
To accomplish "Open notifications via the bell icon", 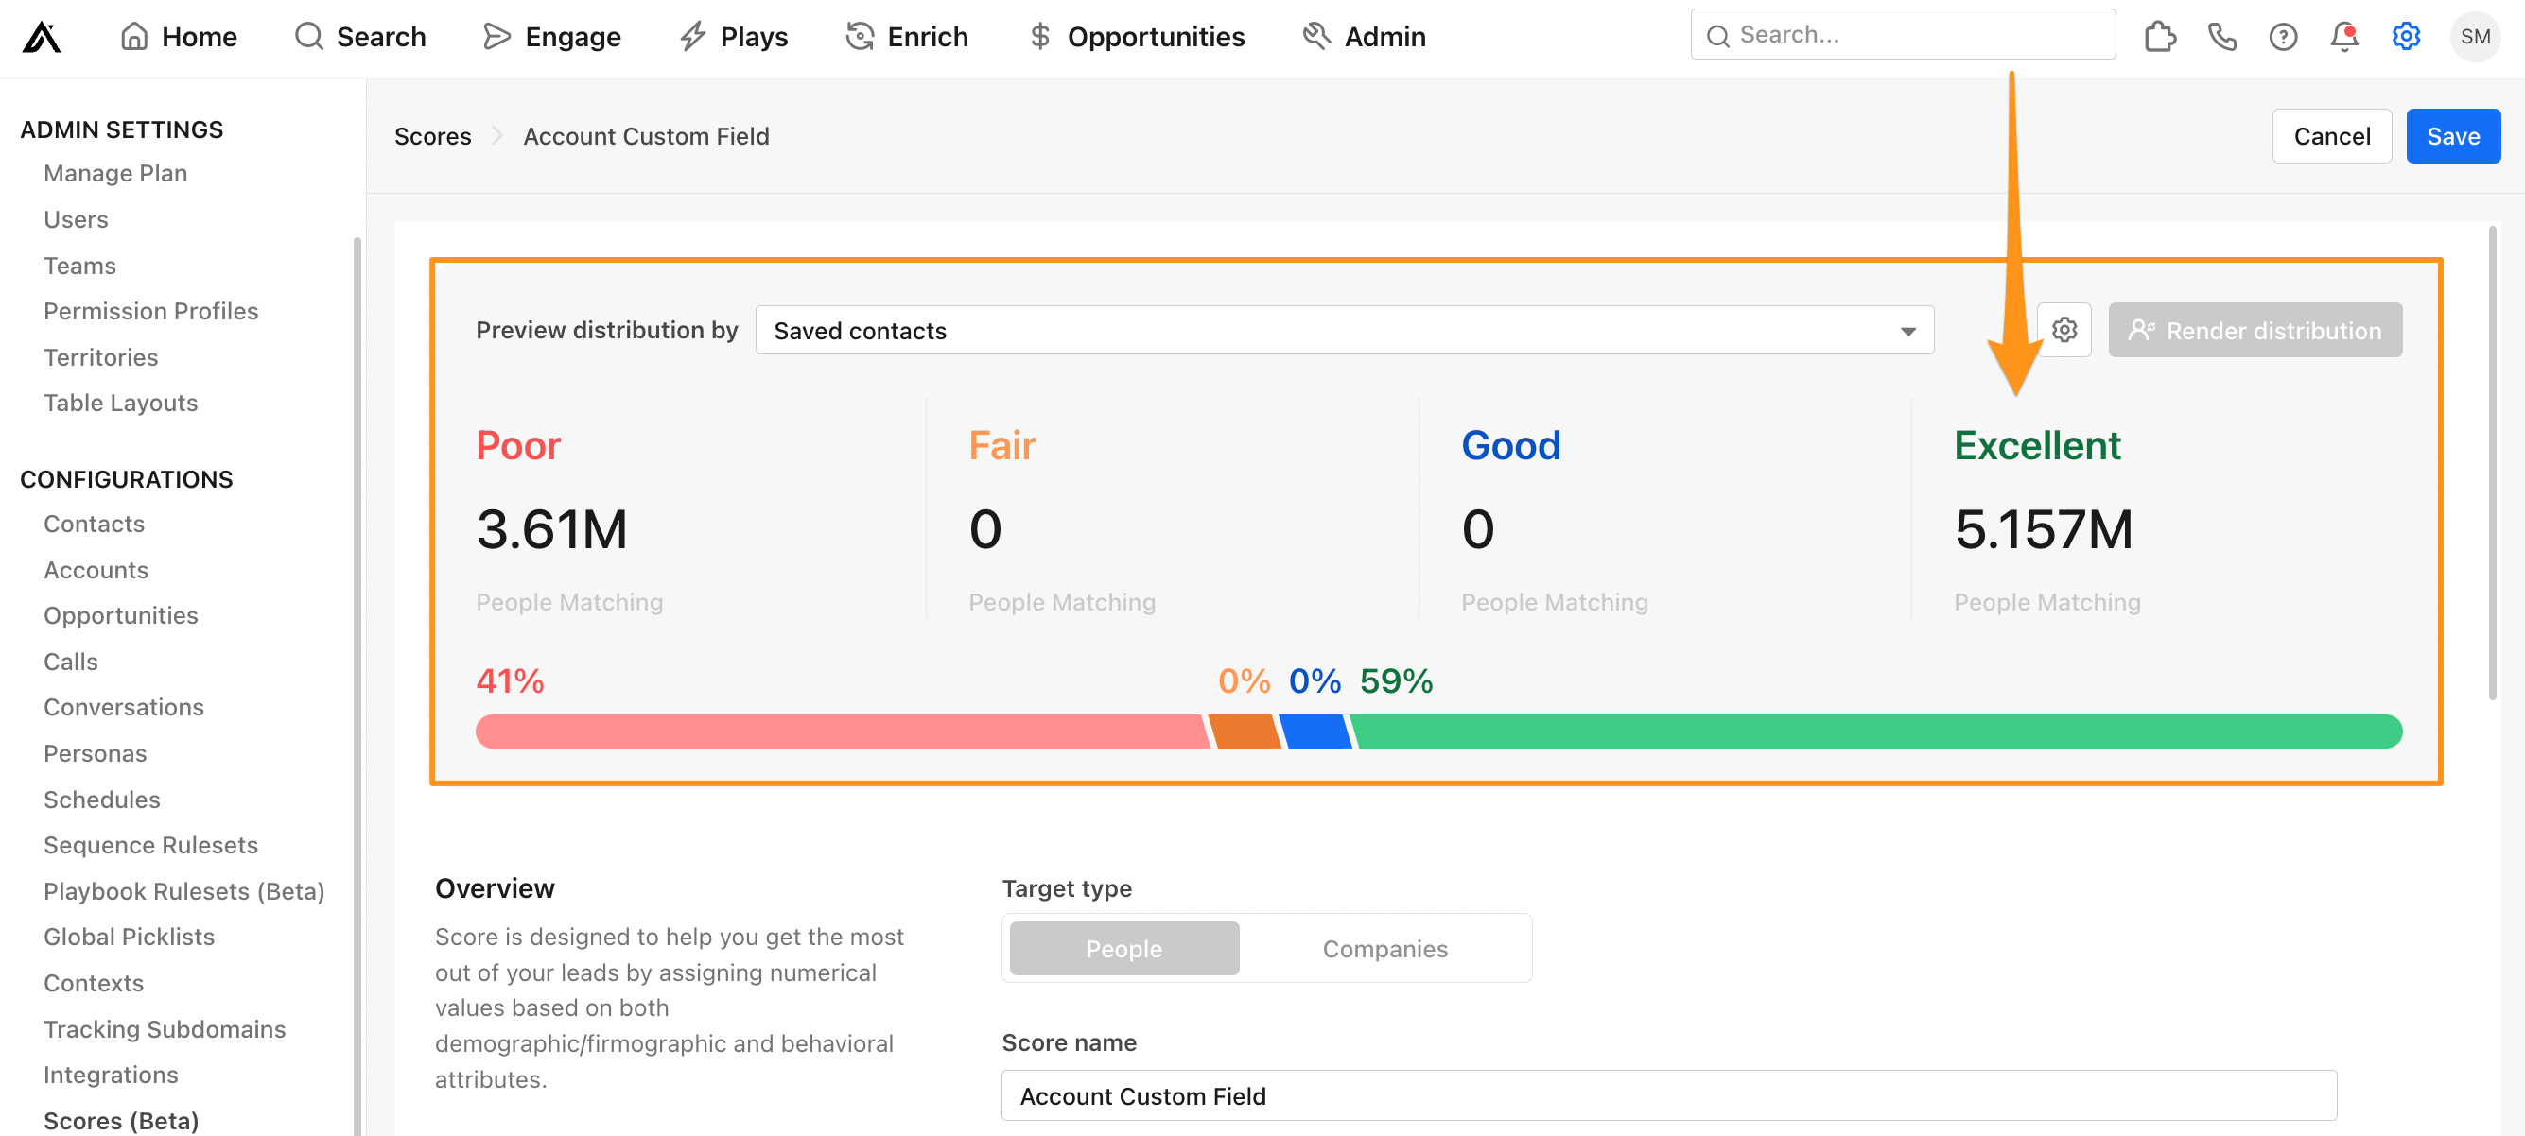I will pyautogui.click(x=2343, y=36).
